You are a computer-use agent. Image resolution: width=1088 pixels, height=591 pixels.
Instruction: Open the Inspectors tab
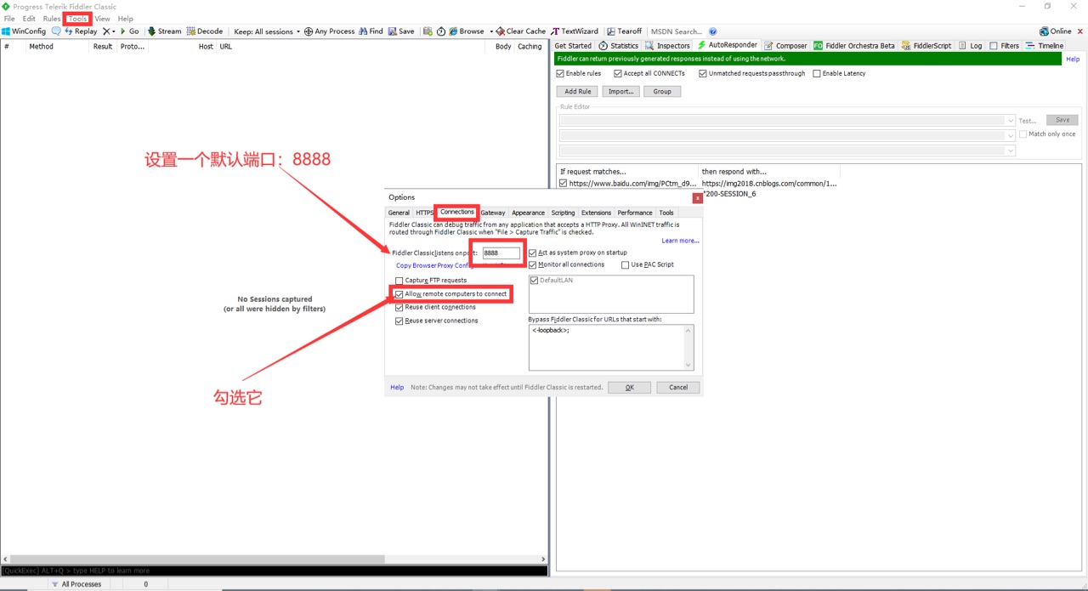667,46
